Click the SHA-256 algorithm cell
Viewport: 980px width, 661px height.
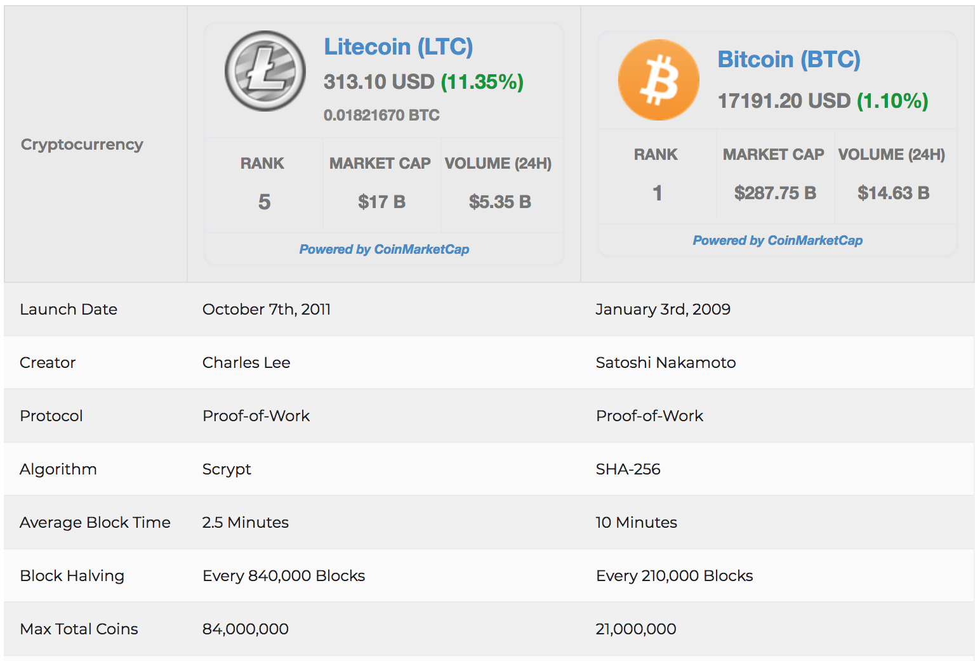pyautogui.click(x=628, y=469)
